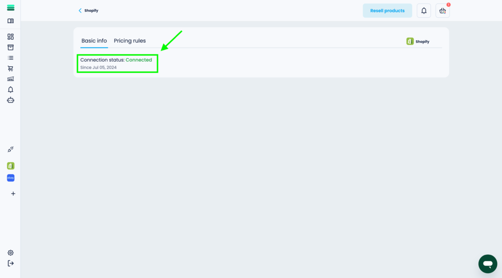Select the Shopify store icon in the sidebar
Screen dimensions: 502x278
tap(10, 166)
